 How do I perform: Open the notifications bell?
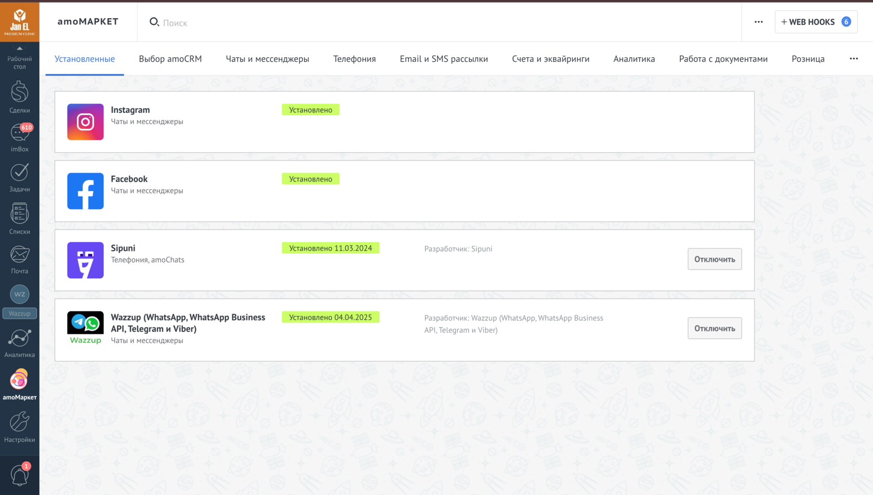coord(20,475)
